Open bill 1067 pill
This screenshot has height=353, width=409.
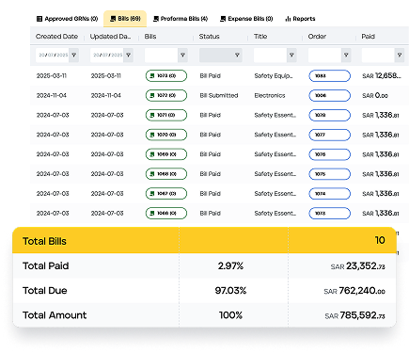tap(166, 194)
